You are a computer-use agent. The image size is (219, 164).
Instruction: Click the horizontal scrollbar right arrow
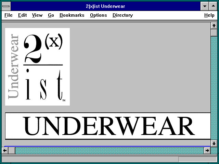(207, 151)
